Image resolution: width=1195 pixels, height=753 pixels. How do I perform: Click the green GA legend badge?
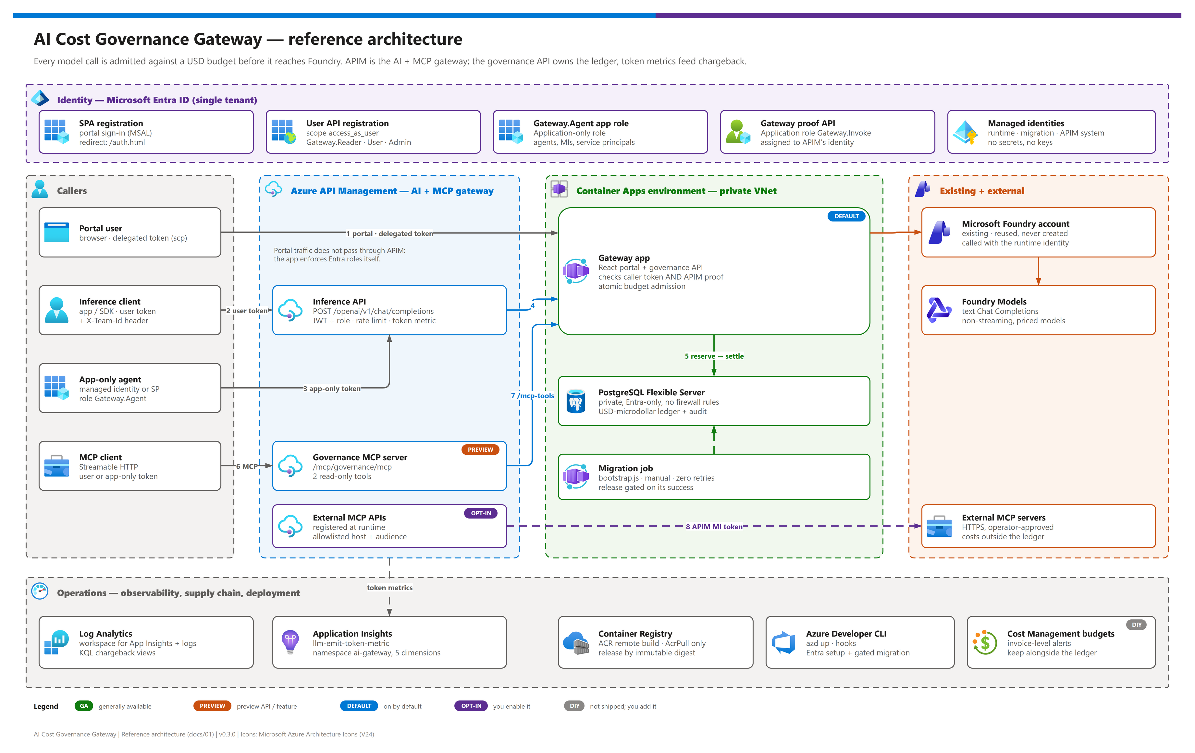[x=84, y=706]
